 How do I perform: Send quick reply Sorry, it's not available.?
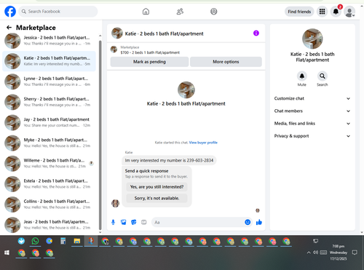pos(157,198)
